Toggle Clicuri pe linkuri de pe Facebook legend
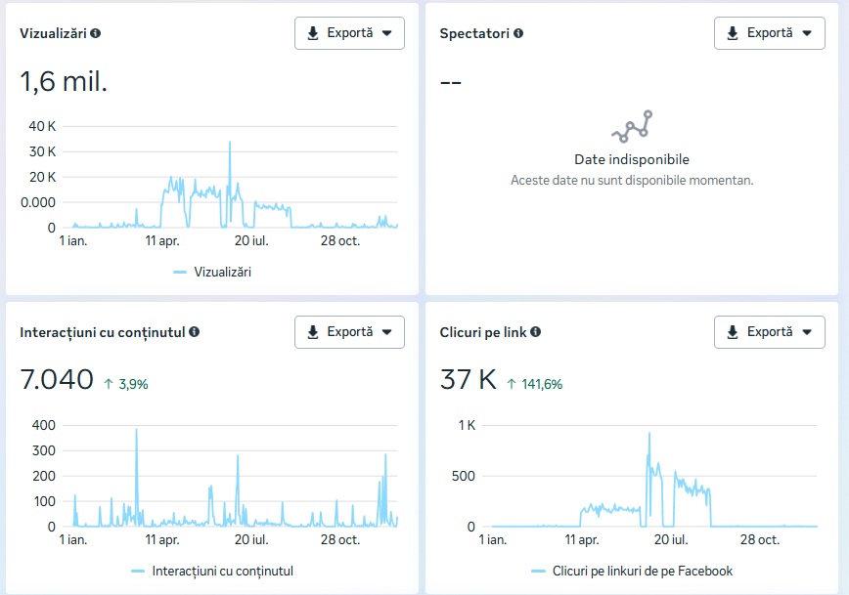The width and height of the screenshot is (849, 595). (632, 571)
